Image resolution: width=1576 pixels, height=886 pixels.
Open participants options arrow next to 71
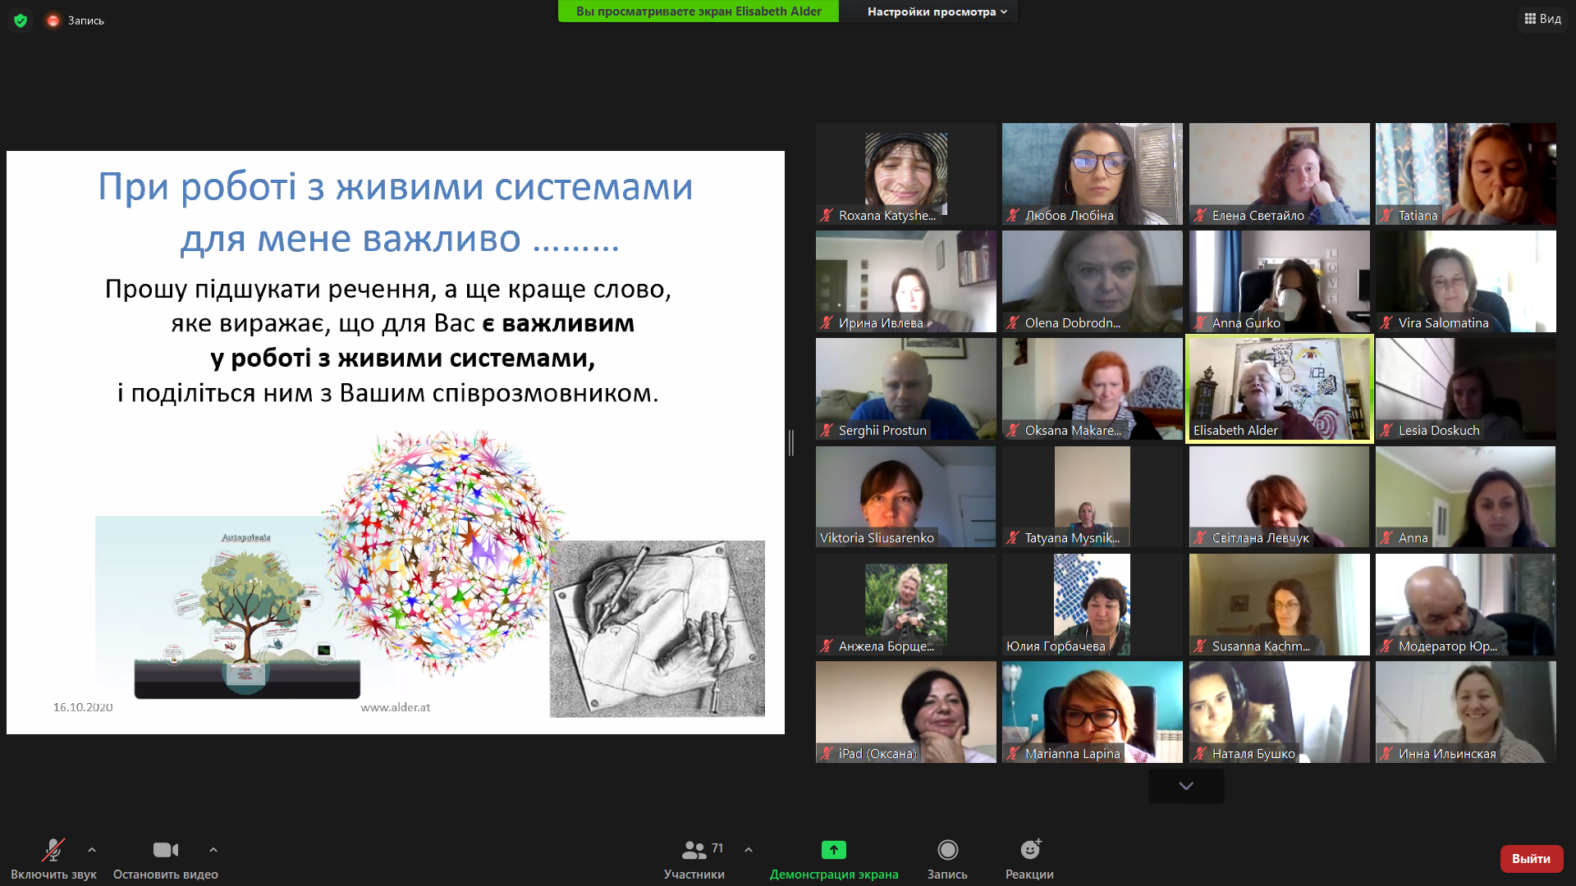pos(749,850)
